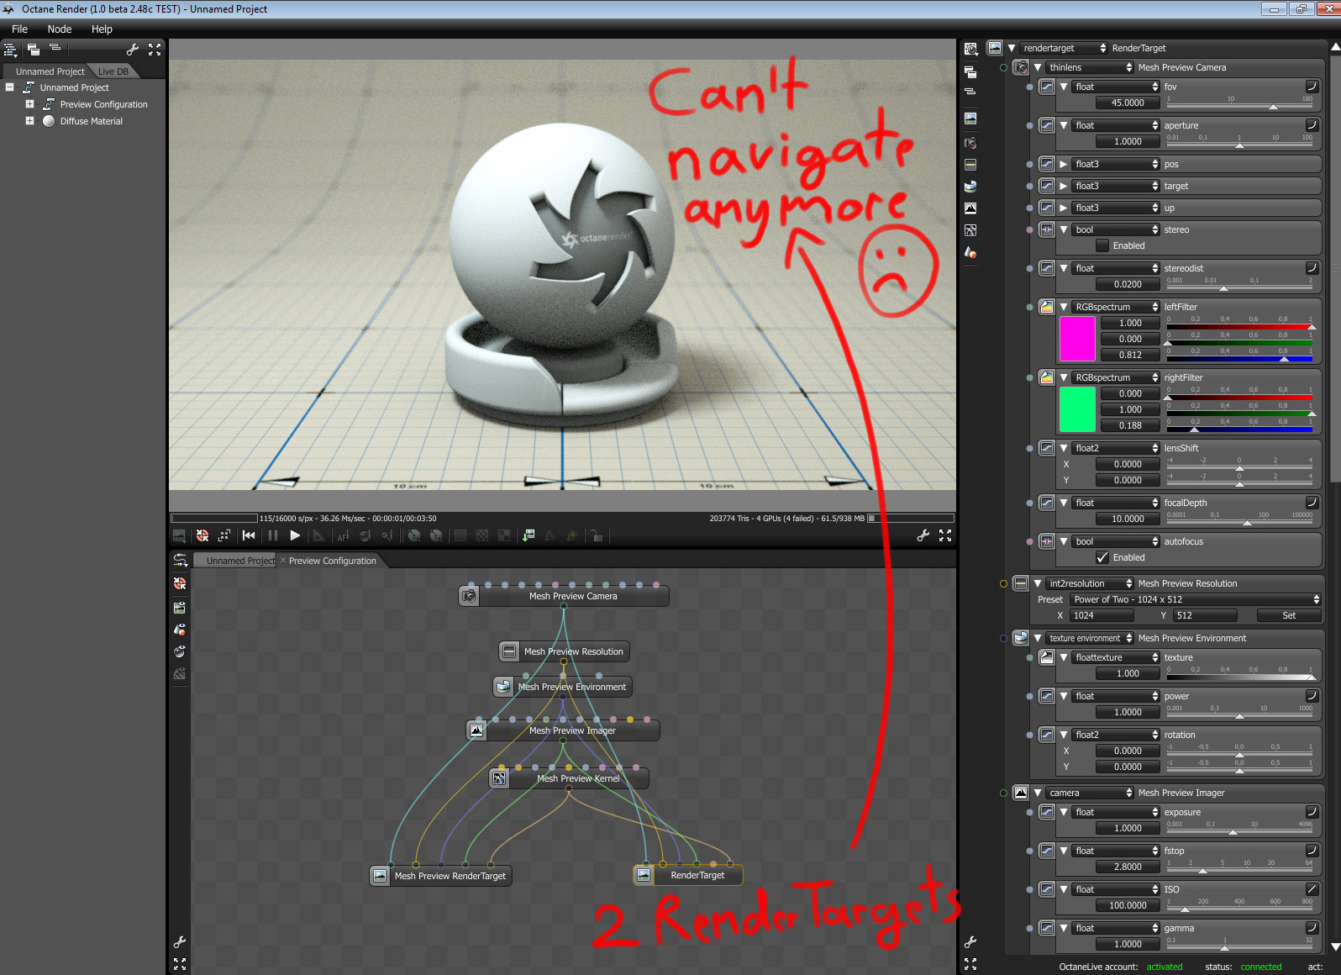Pause the render in the viewport toolbar
This screenshot has height=975, width=1341.
point(272,535)
